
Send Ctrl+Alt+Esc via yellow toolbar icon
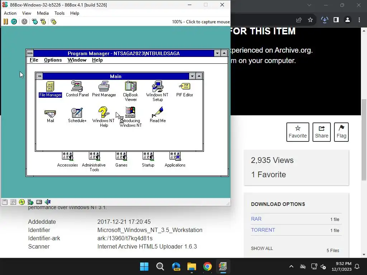pos(43,22)
